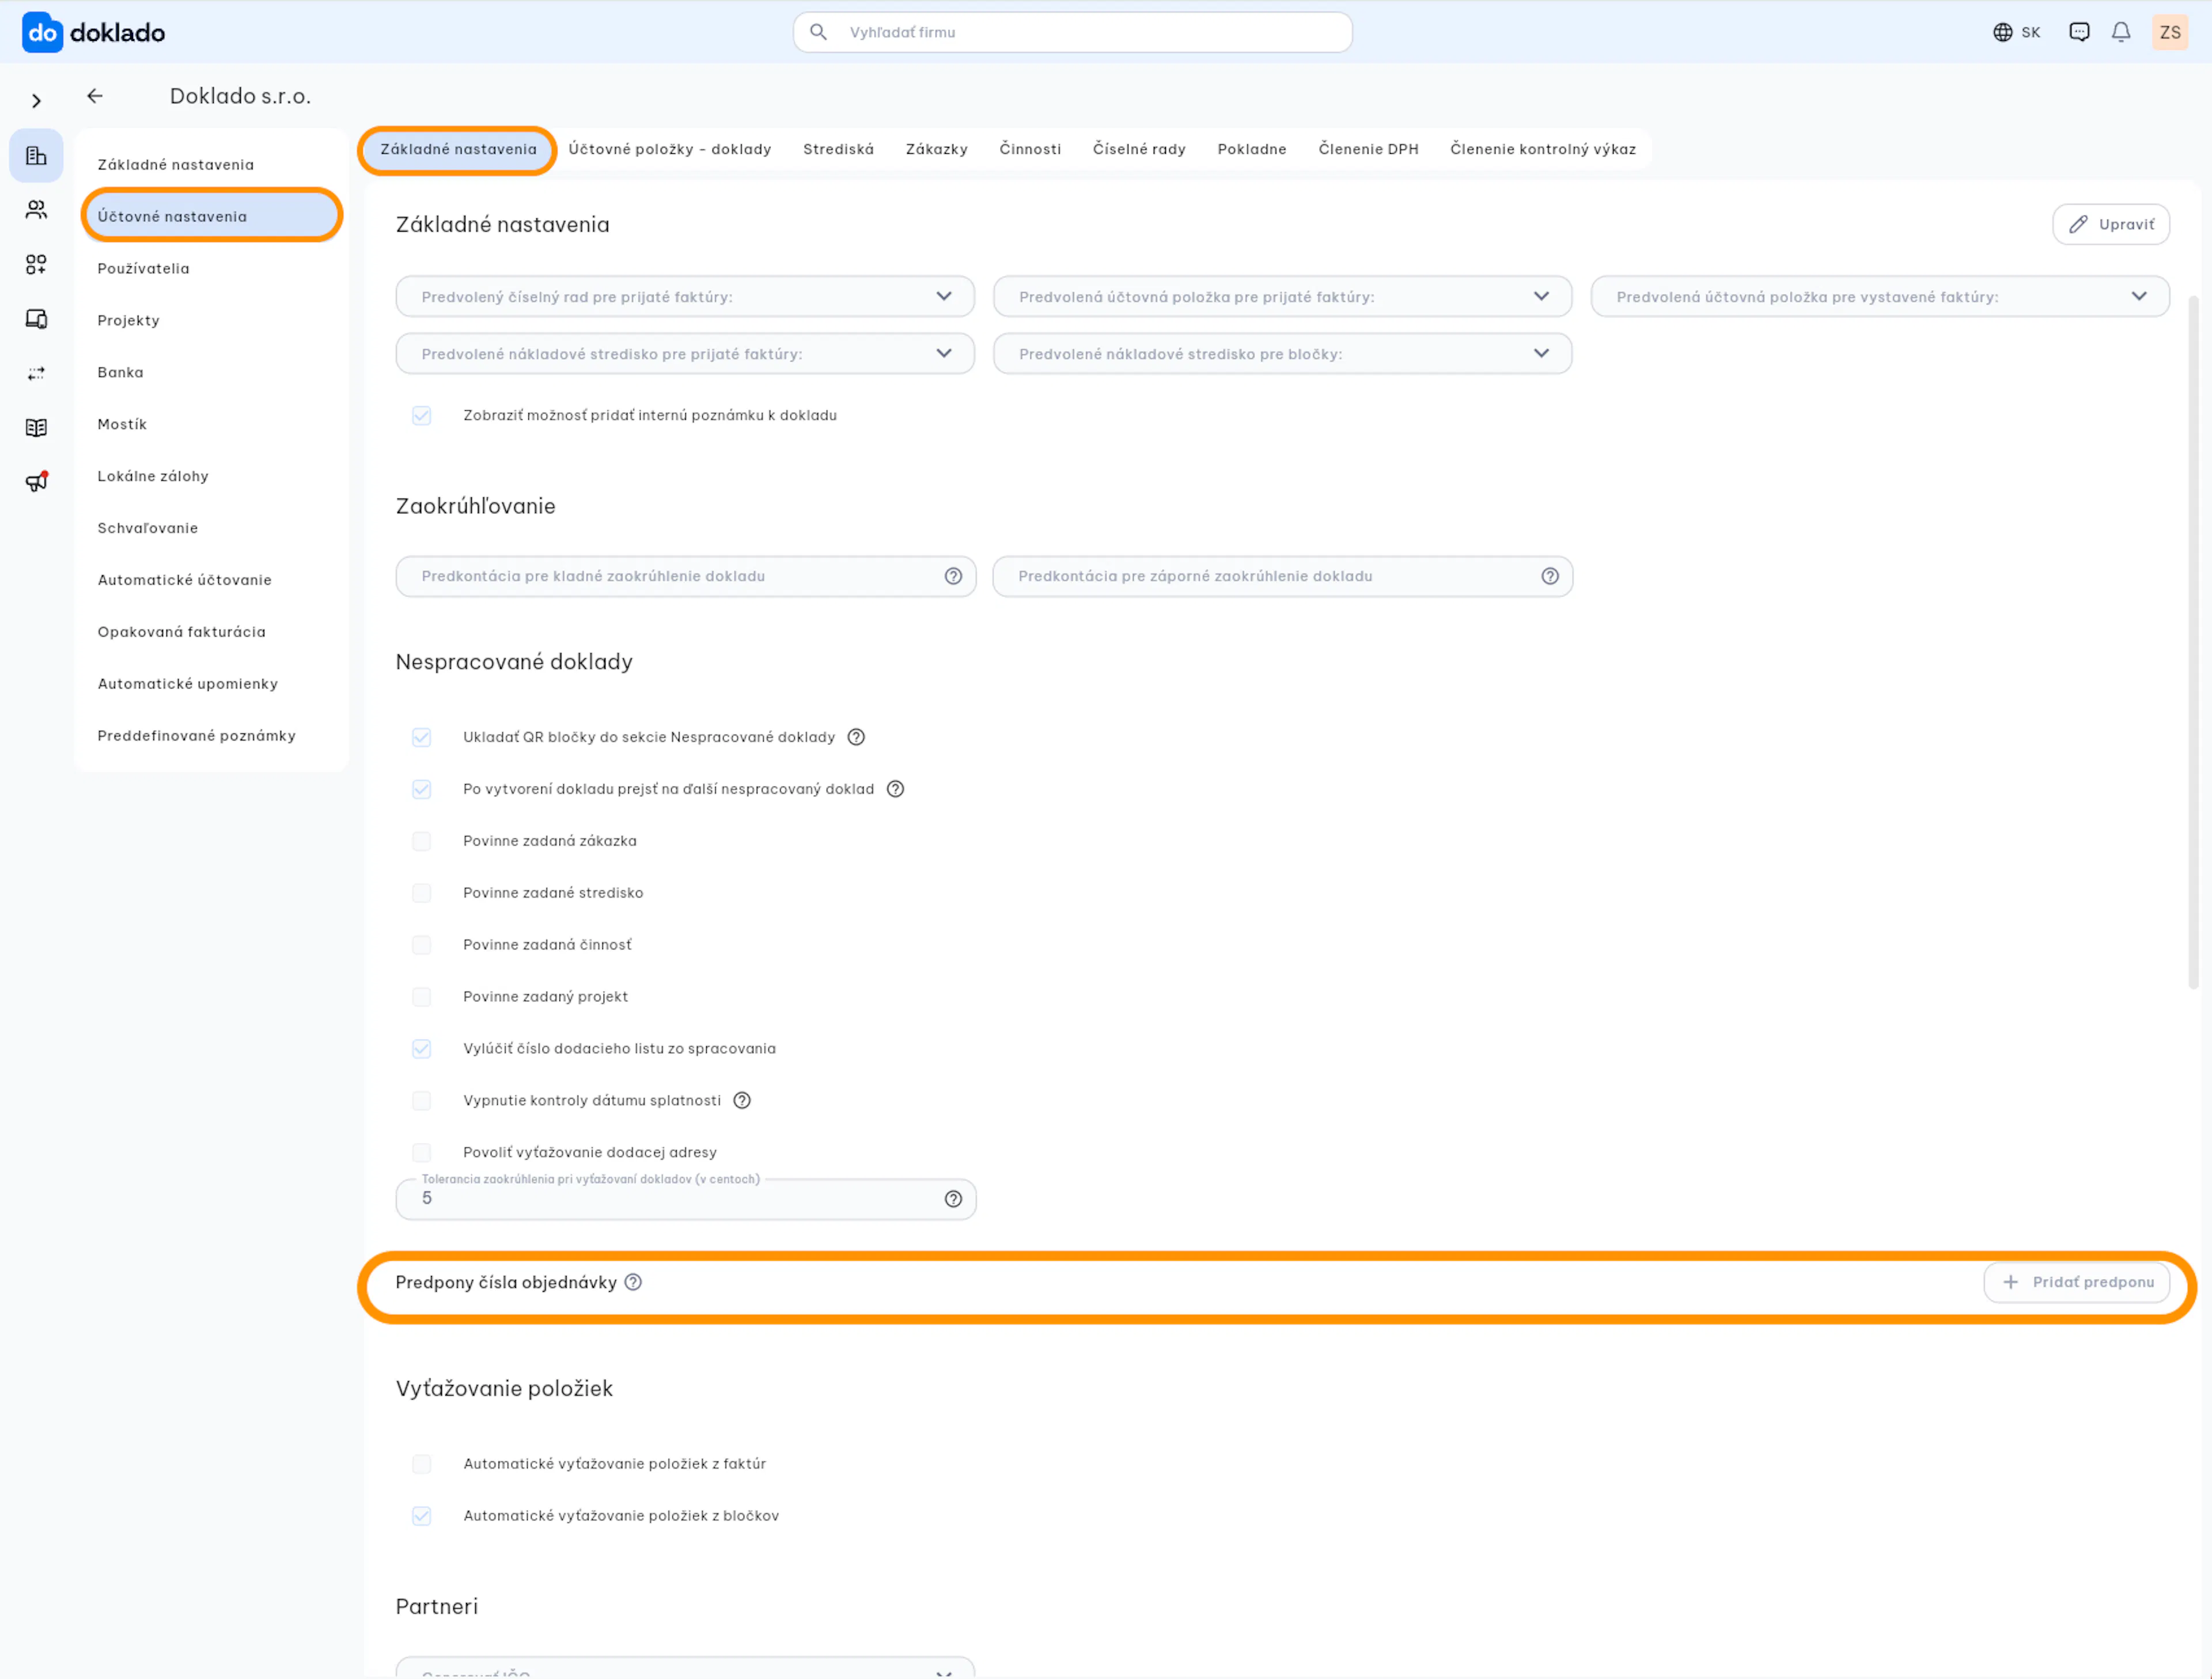Show help for Ukladať QR bločky
The width and height of the screenshot is (2212, 1679).
(x=856, y=737)
